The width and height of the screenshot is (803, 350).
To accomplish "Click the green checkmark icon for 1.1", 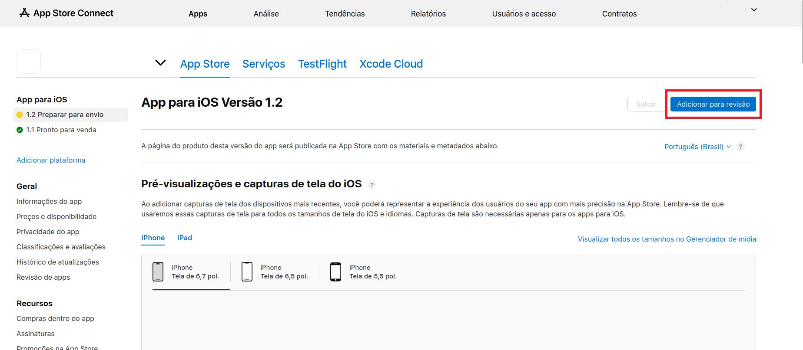I will click(20, 130).
